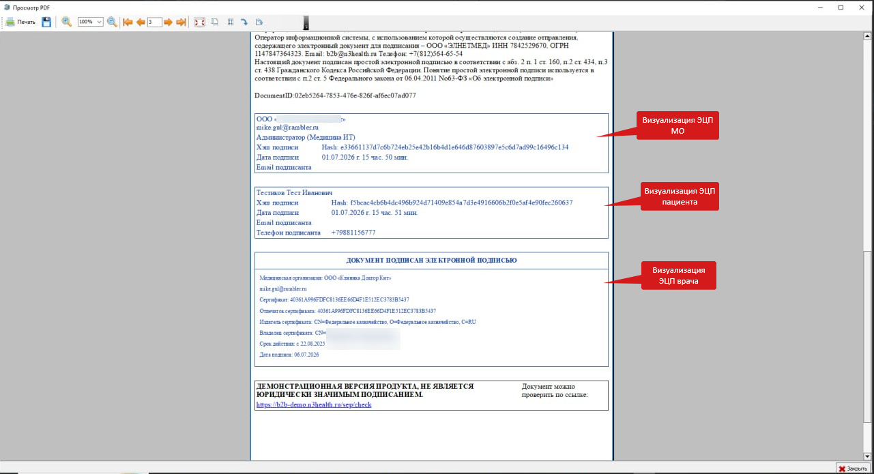
Task: Click the Закрыть button
Action: pos(852,469)
